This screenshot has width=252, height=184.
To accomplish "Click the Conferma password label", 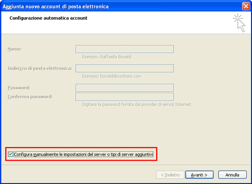I will coord(30,97).
